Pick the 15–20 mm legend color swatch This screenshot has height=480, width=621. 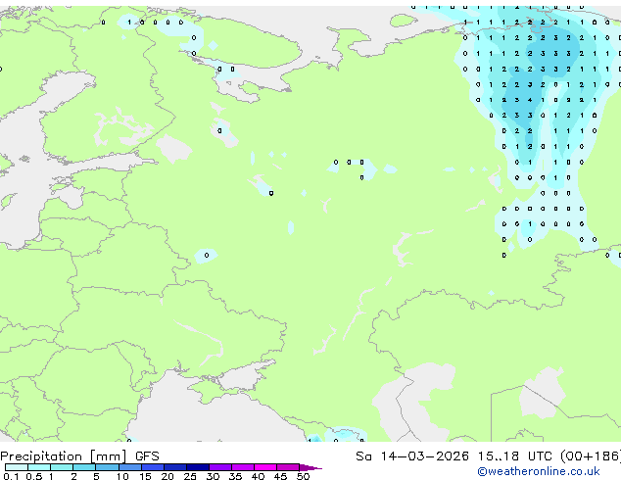(x=153, y=467)
